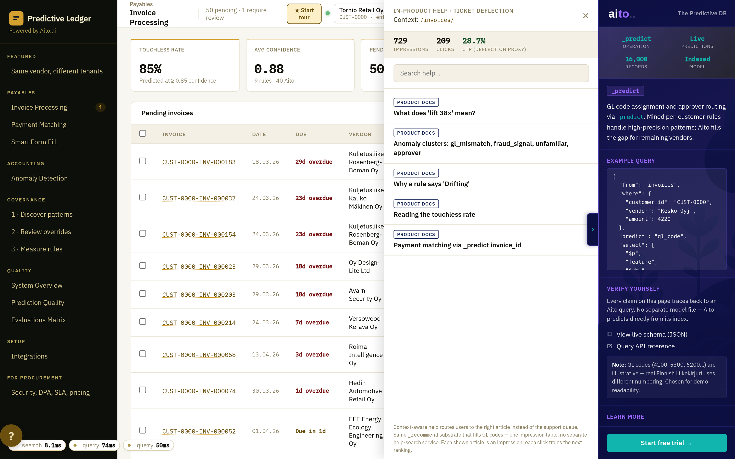The width and height of the screenshot is (735, 459).
Task: Start the product tour
Action: pos(304,14)
